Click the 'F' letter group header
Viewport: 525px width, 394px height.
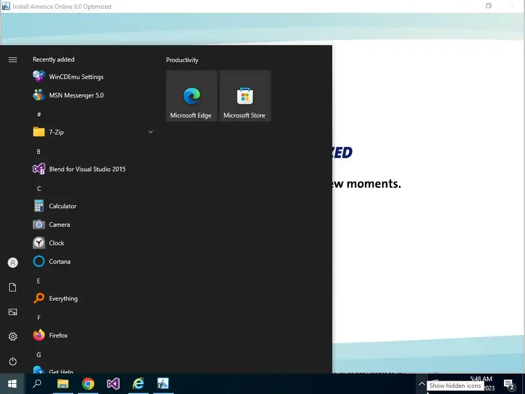[39, 318]
